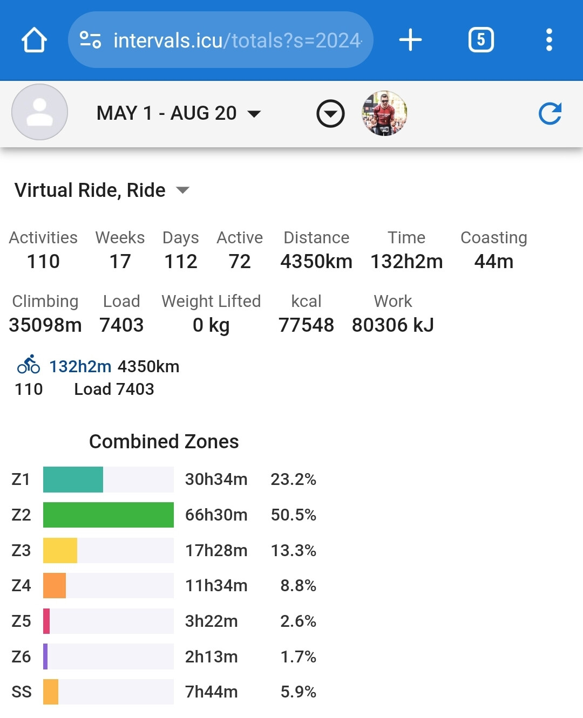The width and height of the screenshot is (583, 718).
Task: Select the Combined Zones heading
Action: click(x=164, y=441)
